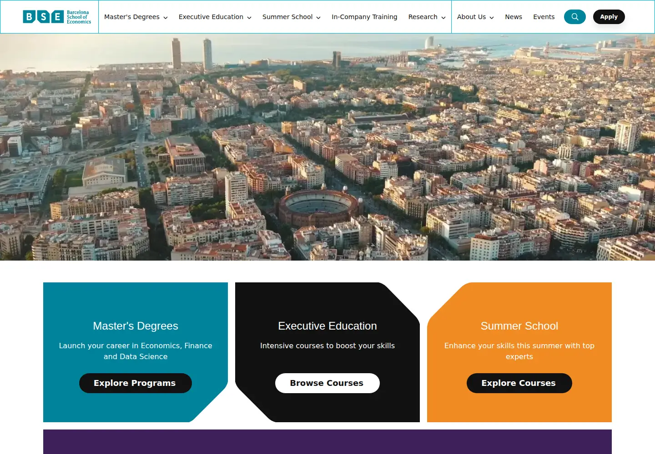Open the Events page

pos(544,17)
